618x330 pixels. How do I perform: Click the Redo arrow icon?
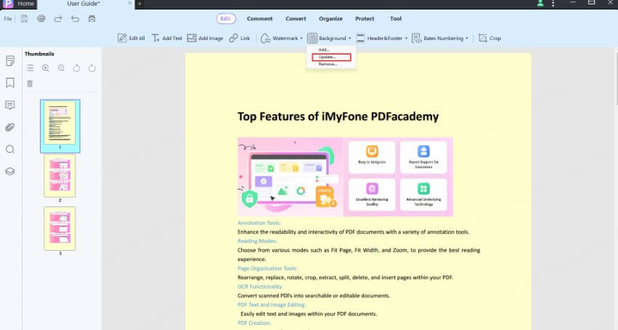pyautogui.click(x=58, y=18)
